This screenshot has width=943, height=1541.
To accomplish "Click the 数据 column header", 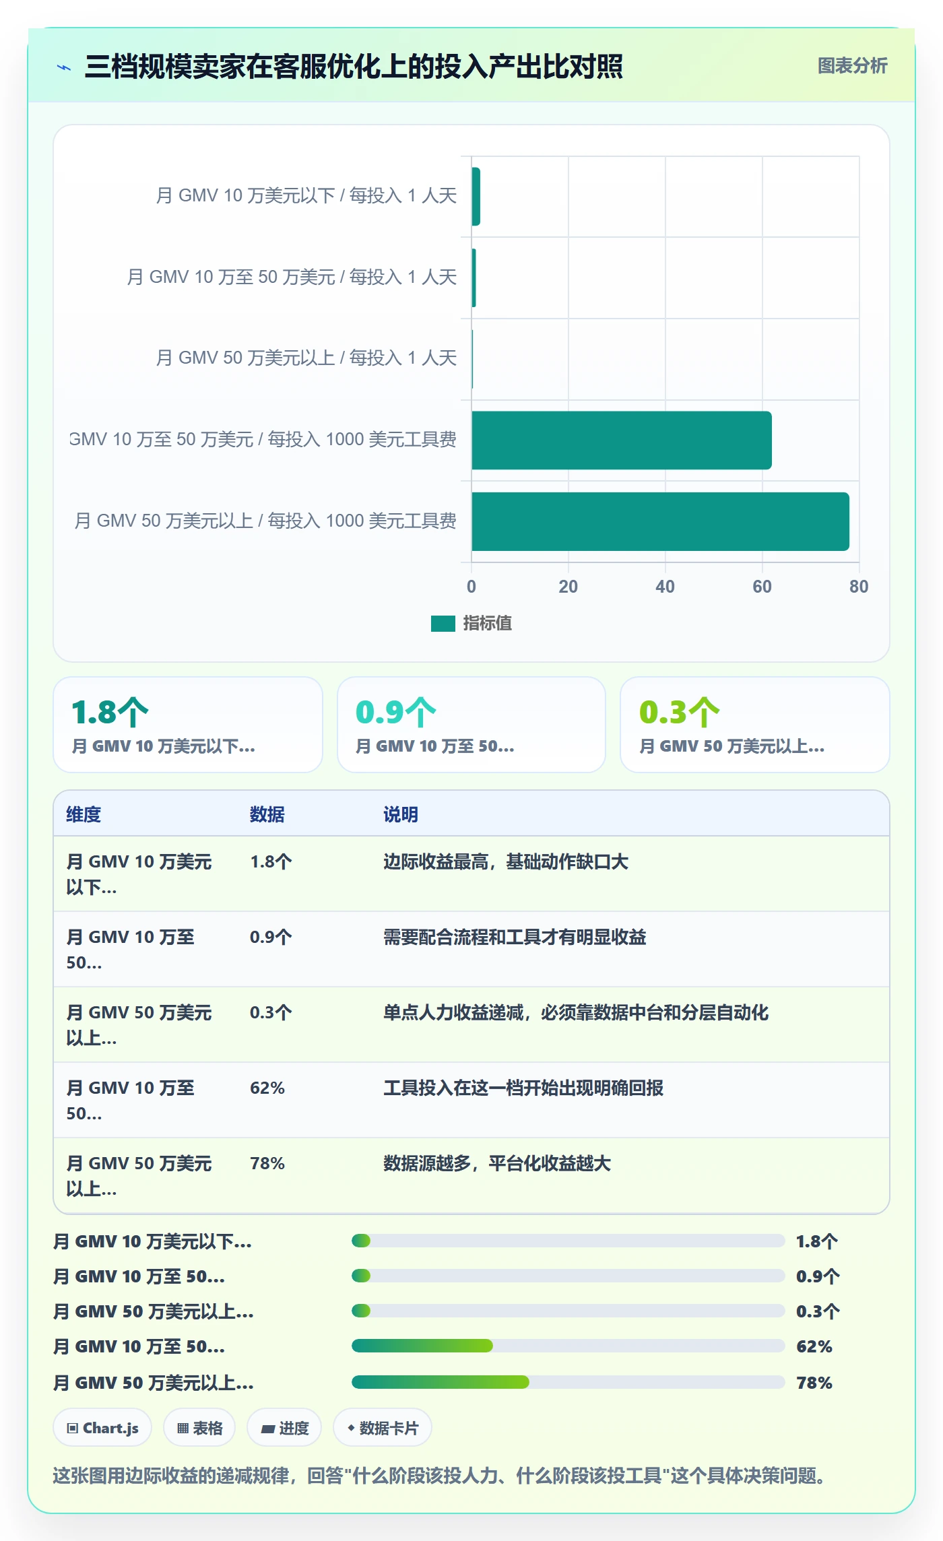I will point(267,814).
